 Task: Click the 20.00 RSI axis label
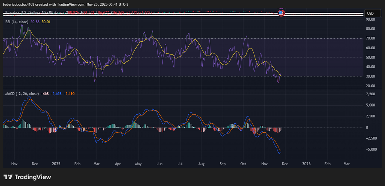370,85
